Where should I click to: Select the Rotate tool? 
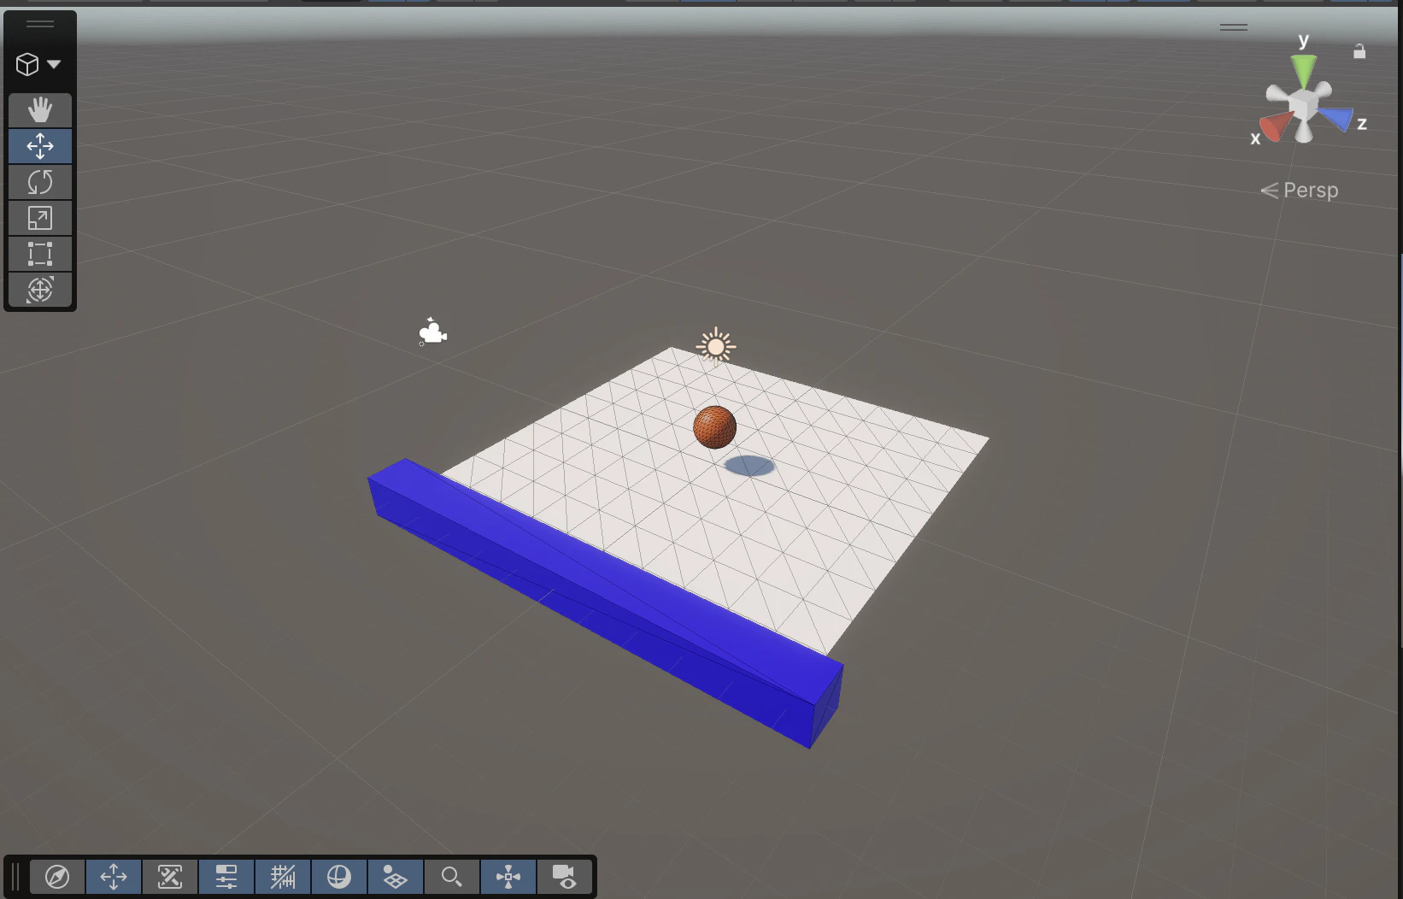click(x=40, y=182)
